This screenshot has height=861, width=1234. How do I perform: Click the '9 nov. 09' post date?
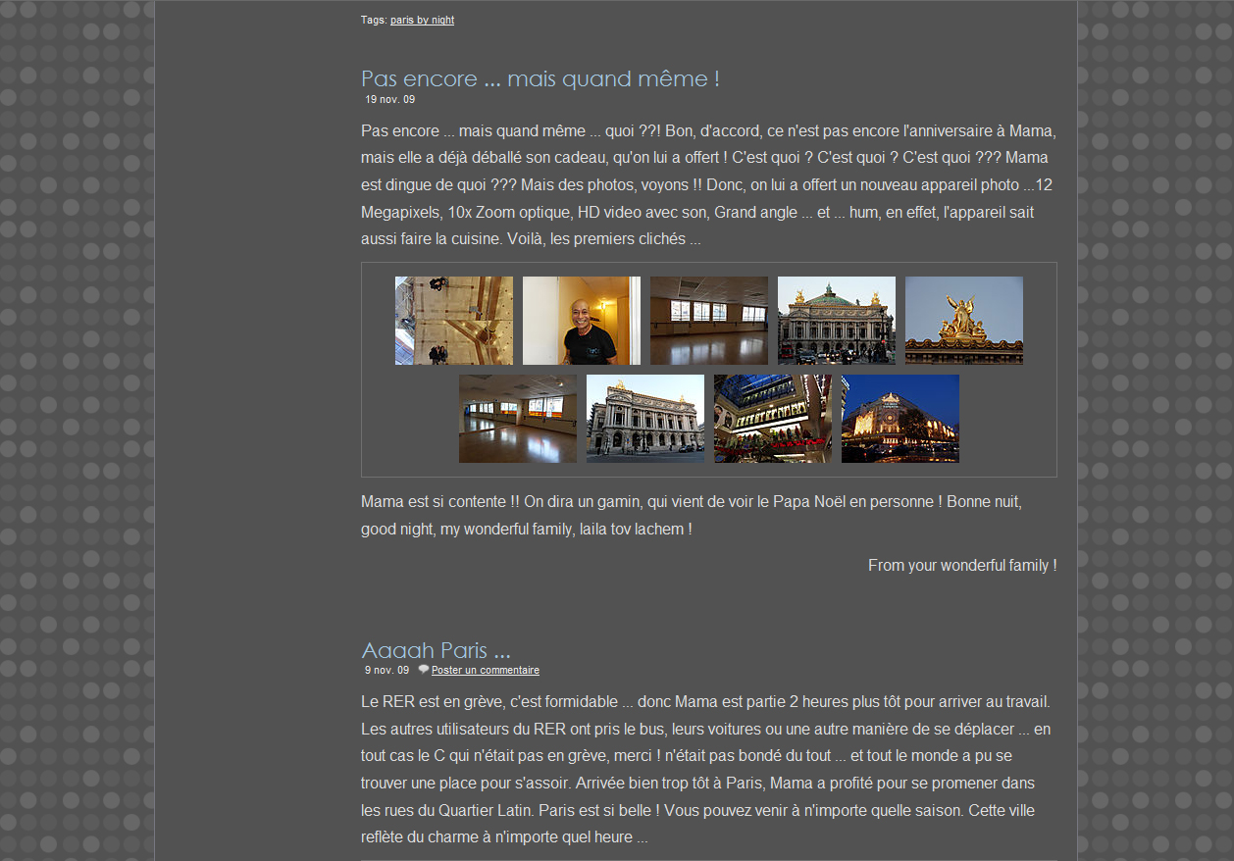pyautogui.click(x=386, y=671)
